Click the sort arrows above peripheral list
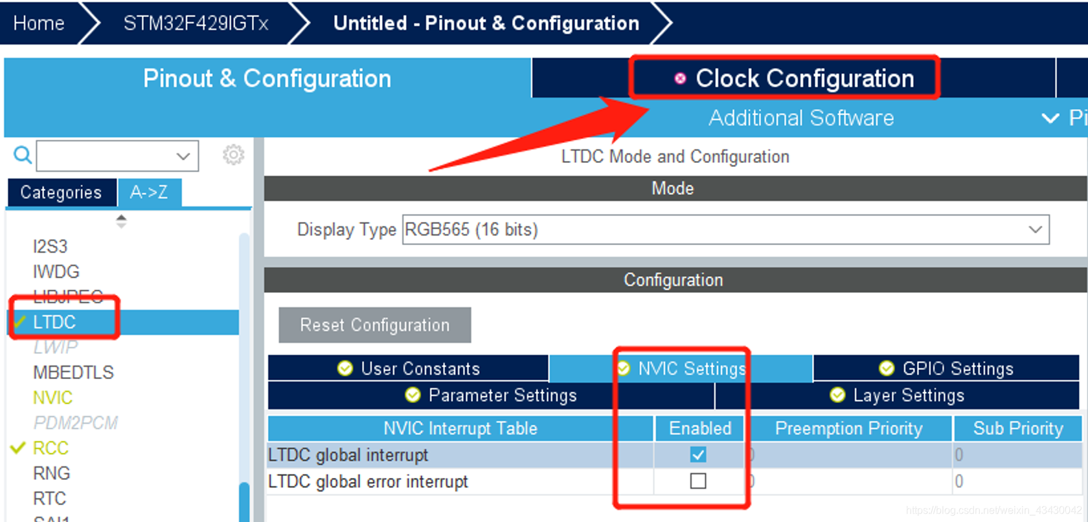Screen dimensions: 1088x522 (x=121, y=221)
